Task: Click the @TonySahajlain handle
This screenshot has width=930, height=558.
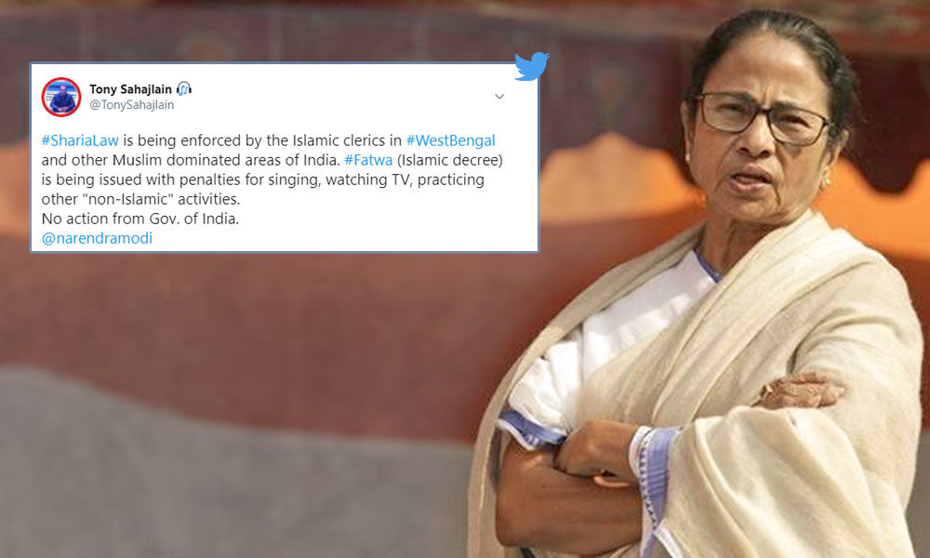Action: click(x=132, y=105)
